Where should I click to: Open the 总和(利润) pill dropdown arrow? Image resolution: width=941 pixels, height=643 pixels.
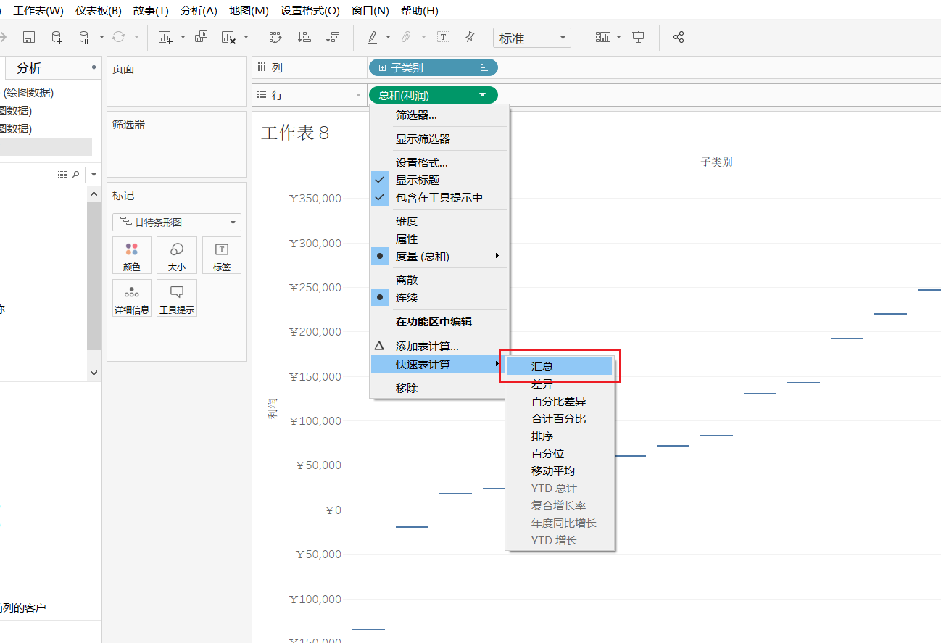pos(483,95)
